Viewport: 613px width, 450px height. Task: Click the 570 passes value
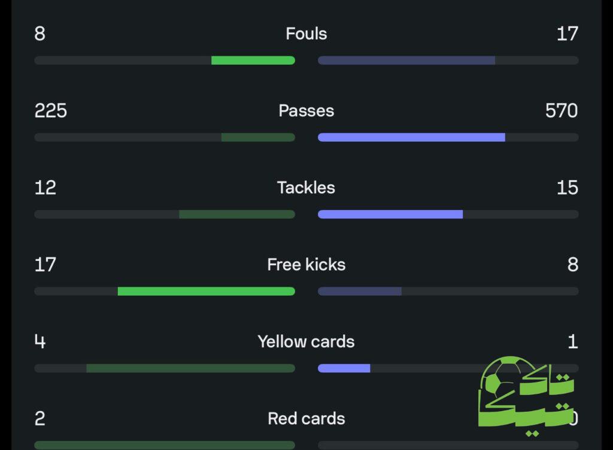[x=561, y=111]
